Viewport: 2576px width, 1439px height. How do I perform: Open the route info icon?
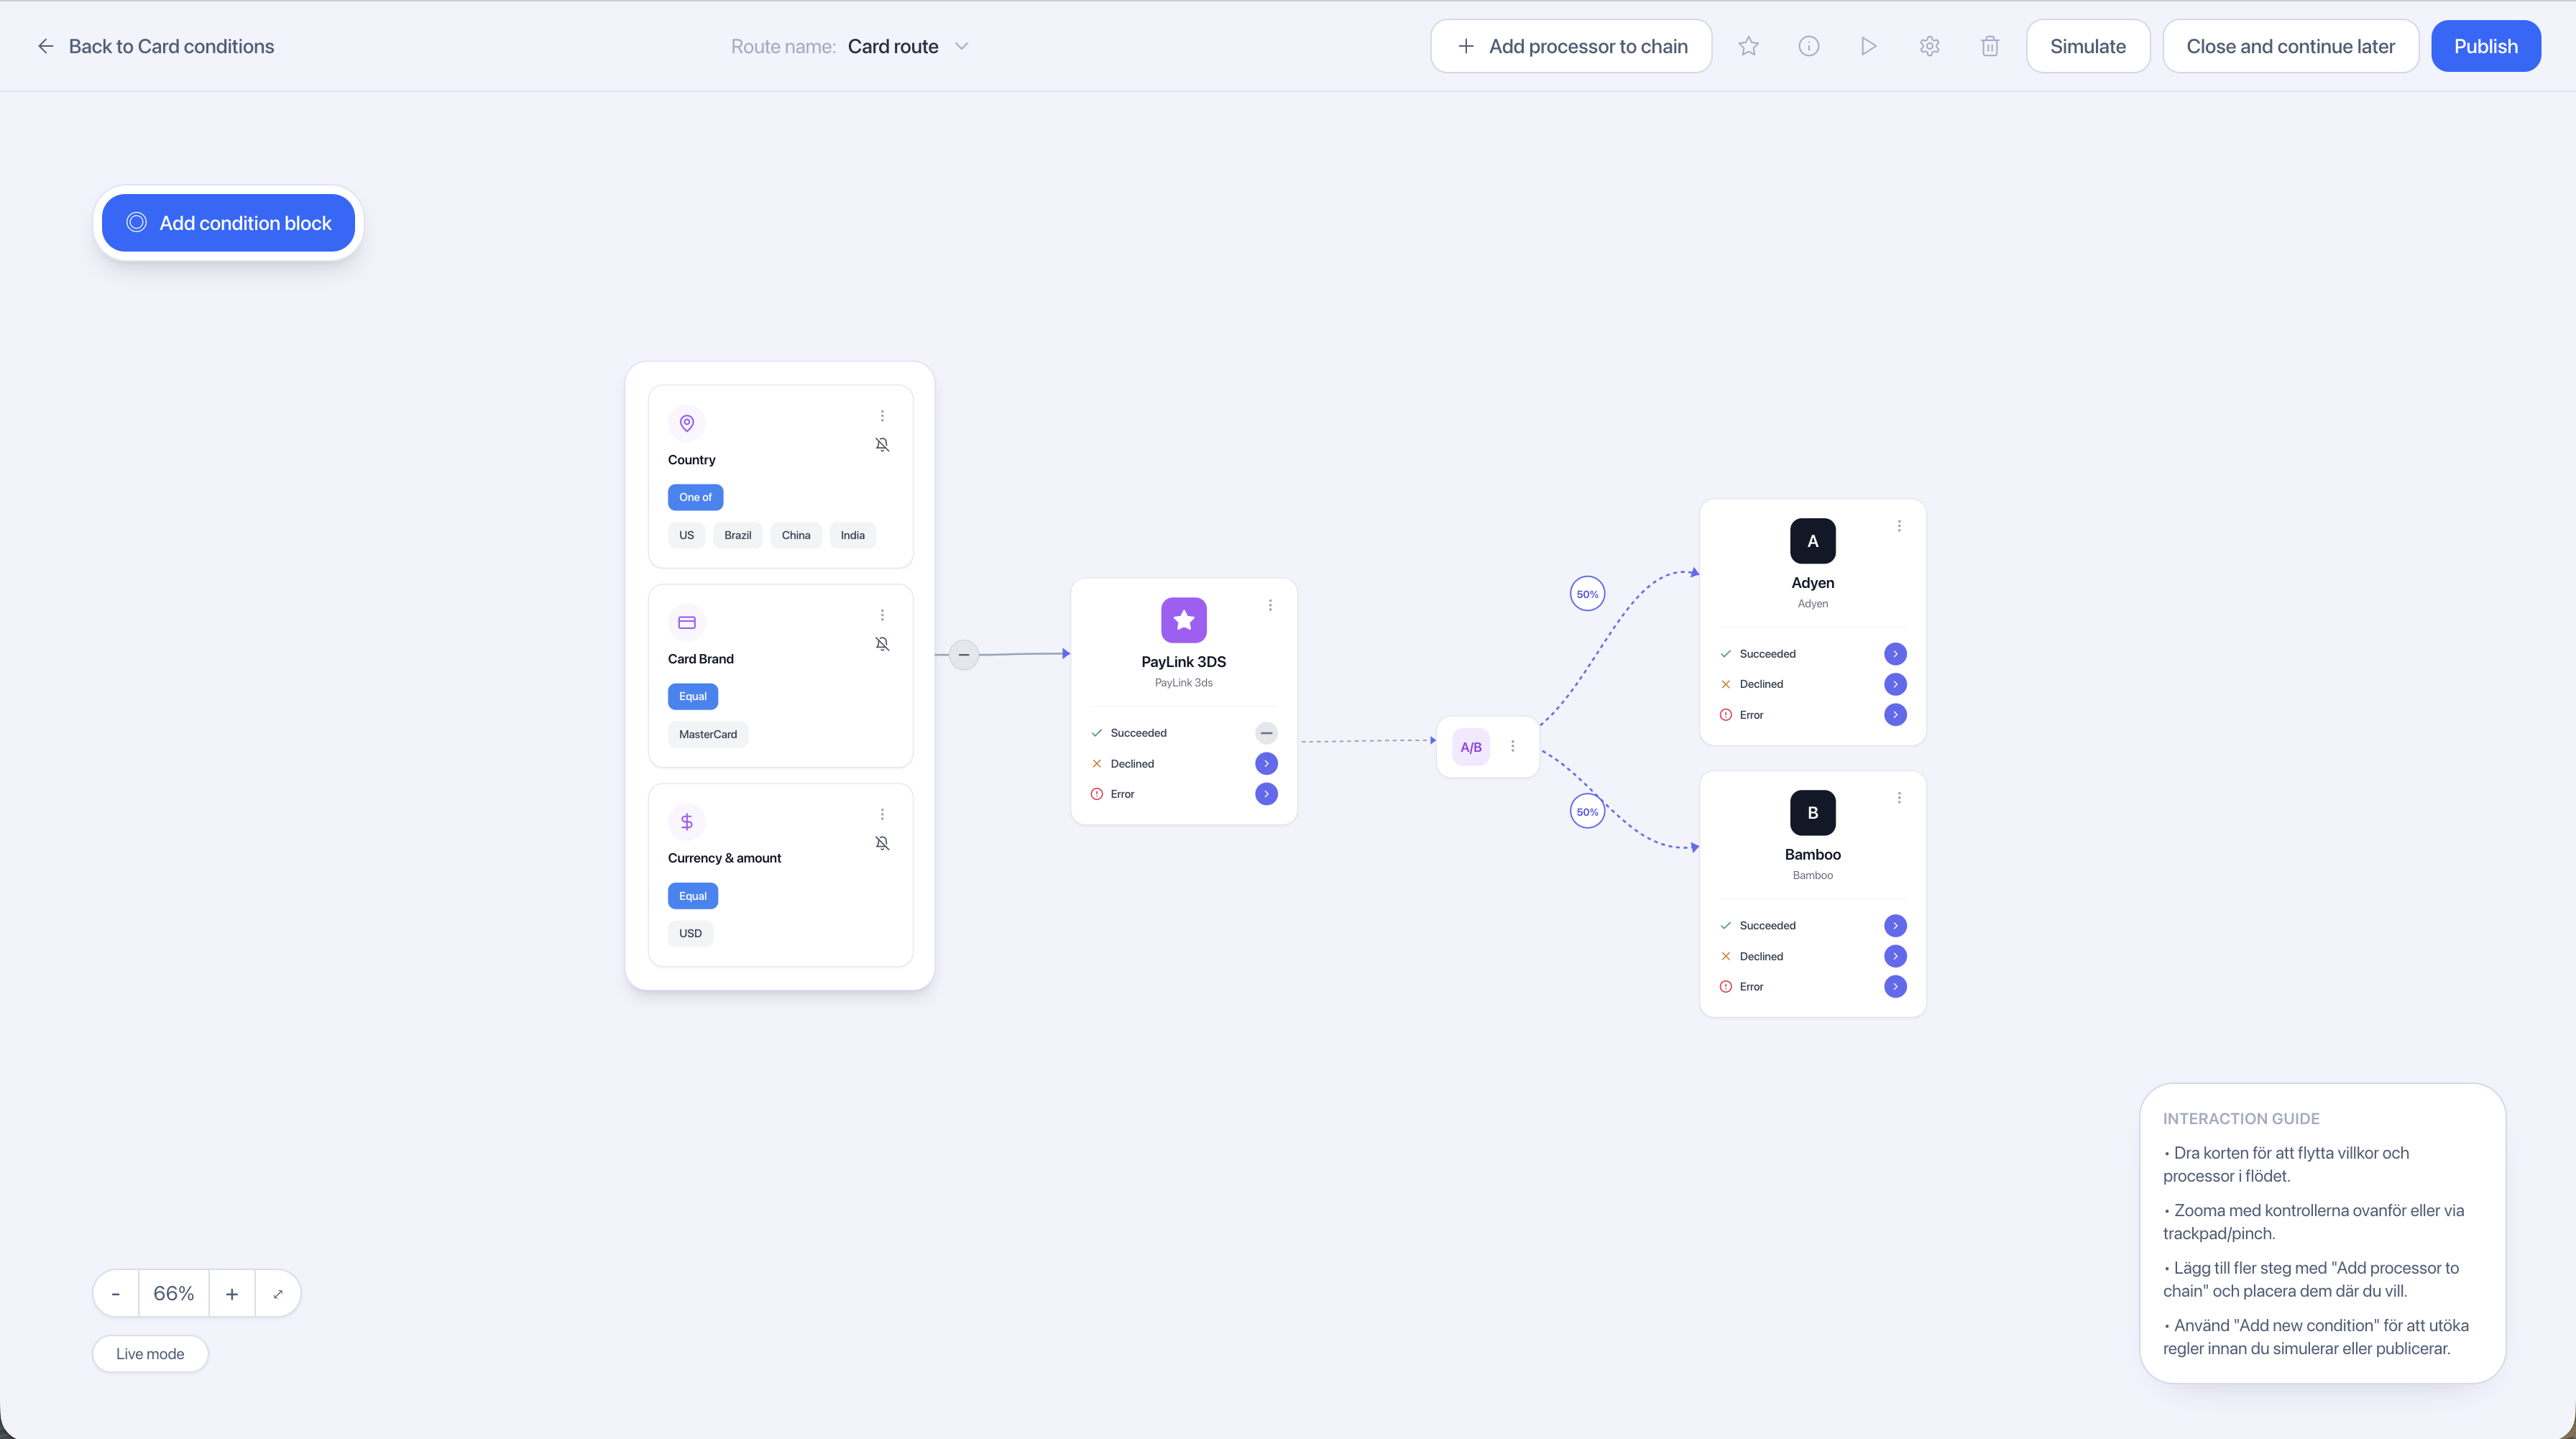(x=1809, y=46)
